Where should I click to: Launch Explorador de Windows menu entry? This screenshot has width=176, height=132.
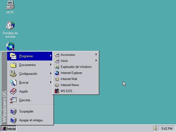76,67
